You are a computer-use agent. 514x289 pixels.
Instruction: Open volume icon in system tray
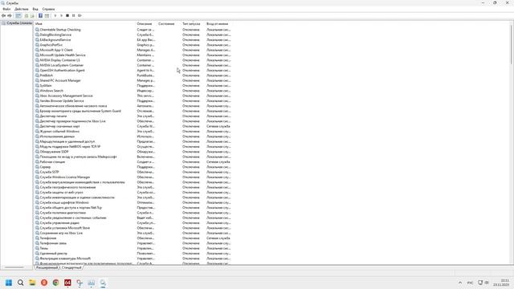(487, 283)
